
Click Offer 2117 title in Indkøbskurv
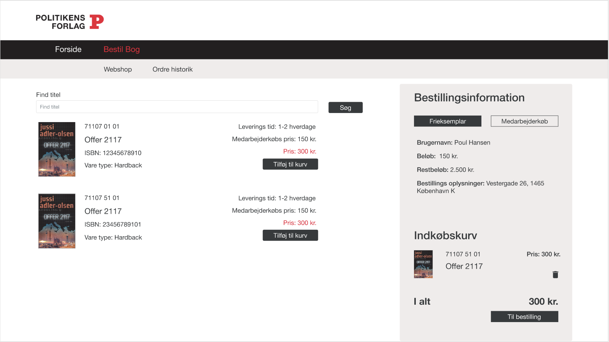point(464,266)
